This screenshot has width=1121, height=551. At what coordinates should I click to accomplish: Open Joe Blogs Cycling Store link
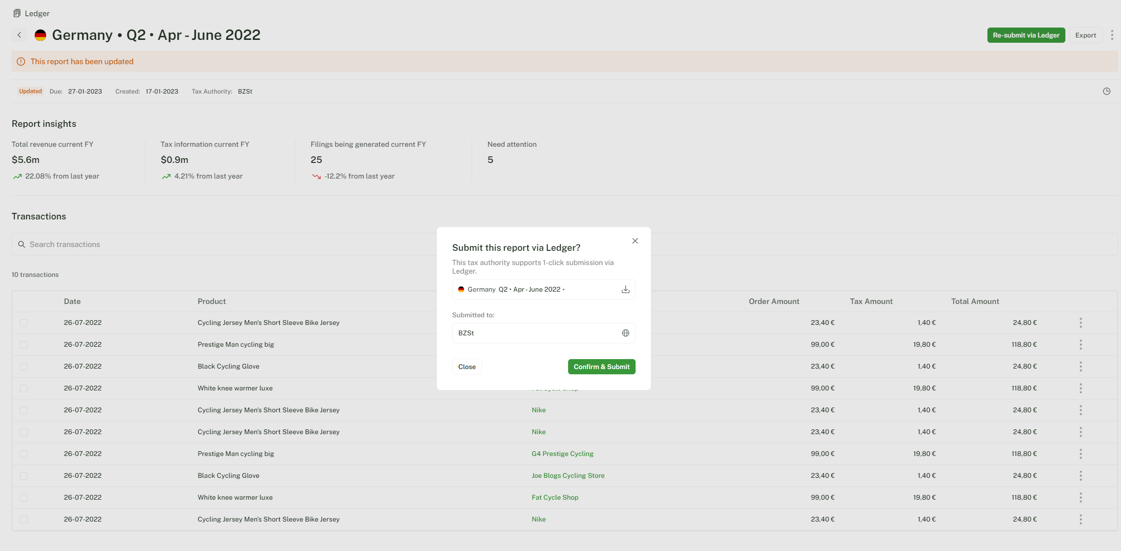(568, 475)
